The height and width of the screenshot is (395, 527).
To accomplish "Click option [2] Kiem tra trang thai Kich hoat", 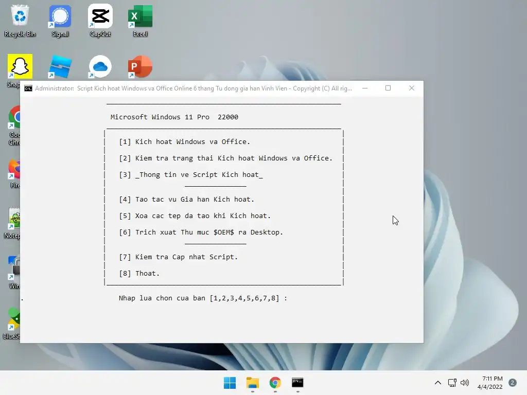I will [x=226, y=158].
